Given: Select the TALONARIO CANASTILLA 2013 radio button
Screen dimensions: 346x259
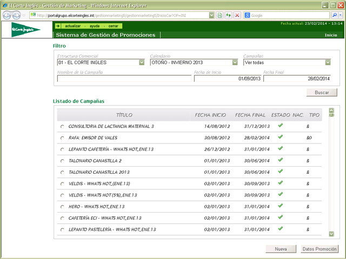Looking at the screenshot, I should point(62,173).
